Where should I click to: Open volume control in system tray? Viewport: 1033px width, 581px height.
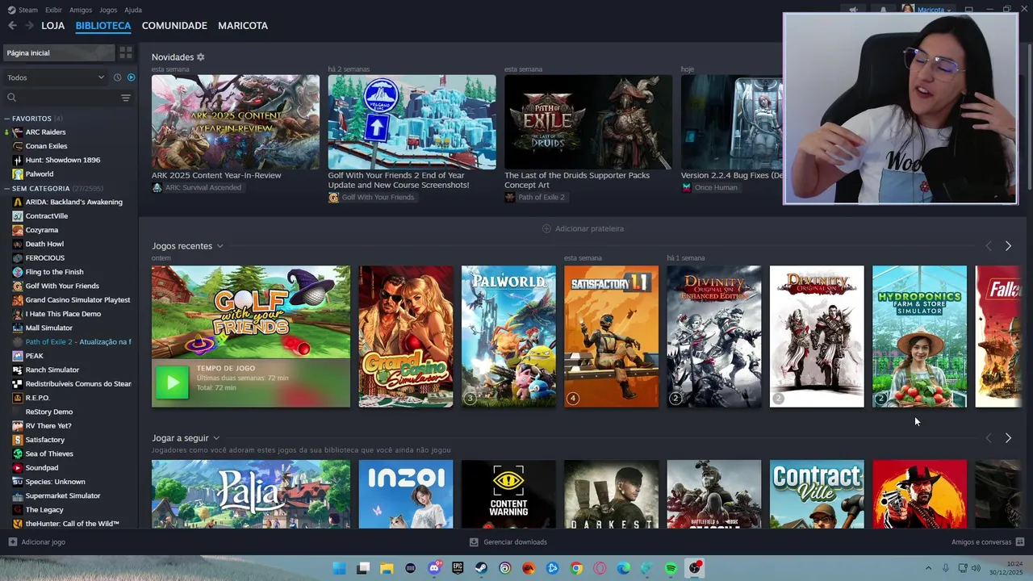click(x=976, y=568)
